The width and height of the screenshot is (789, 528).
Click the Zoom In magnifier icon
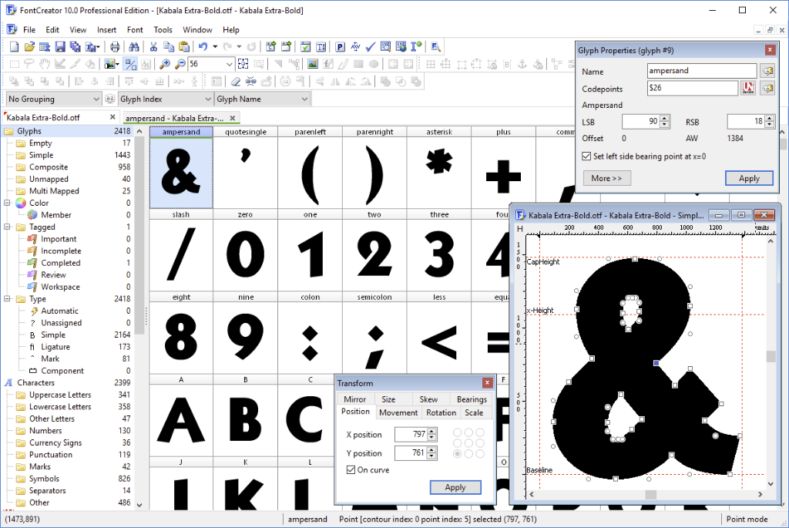pyautogui.click(x=164, y=64)
